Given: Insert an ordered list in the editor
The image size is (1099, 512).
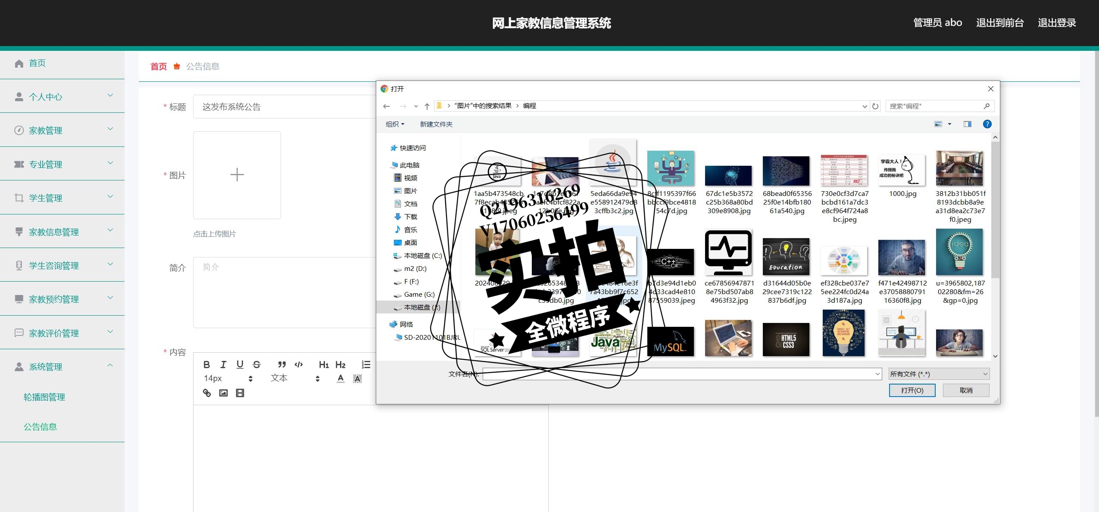Looking at the screenshot, I should pos(366,365).
